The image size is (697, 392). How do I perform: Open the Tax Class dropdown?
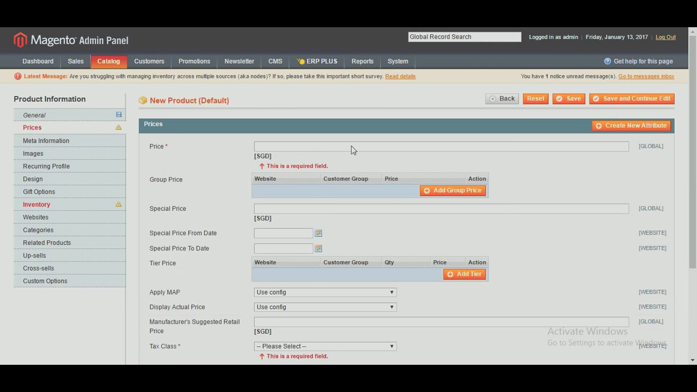tap(325, 346)
